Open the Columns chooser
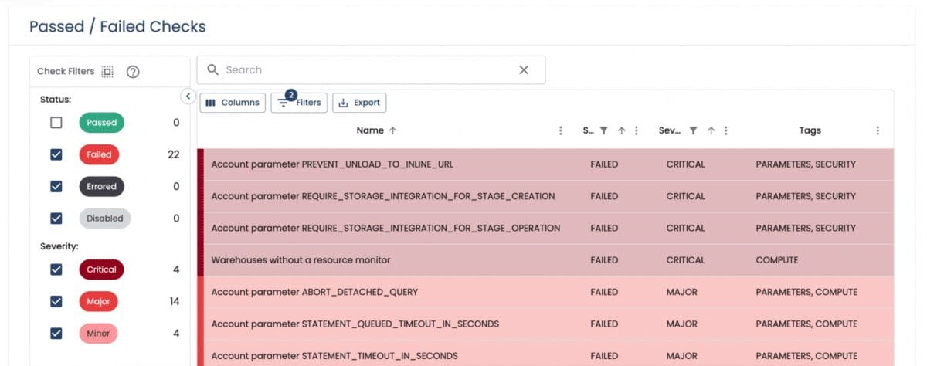 click(x=233, y=103)
